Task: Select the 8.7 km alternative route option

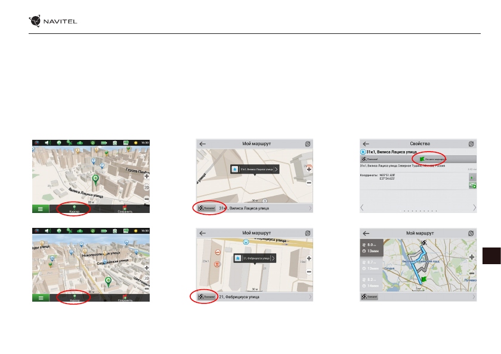Action: [372, 265]
